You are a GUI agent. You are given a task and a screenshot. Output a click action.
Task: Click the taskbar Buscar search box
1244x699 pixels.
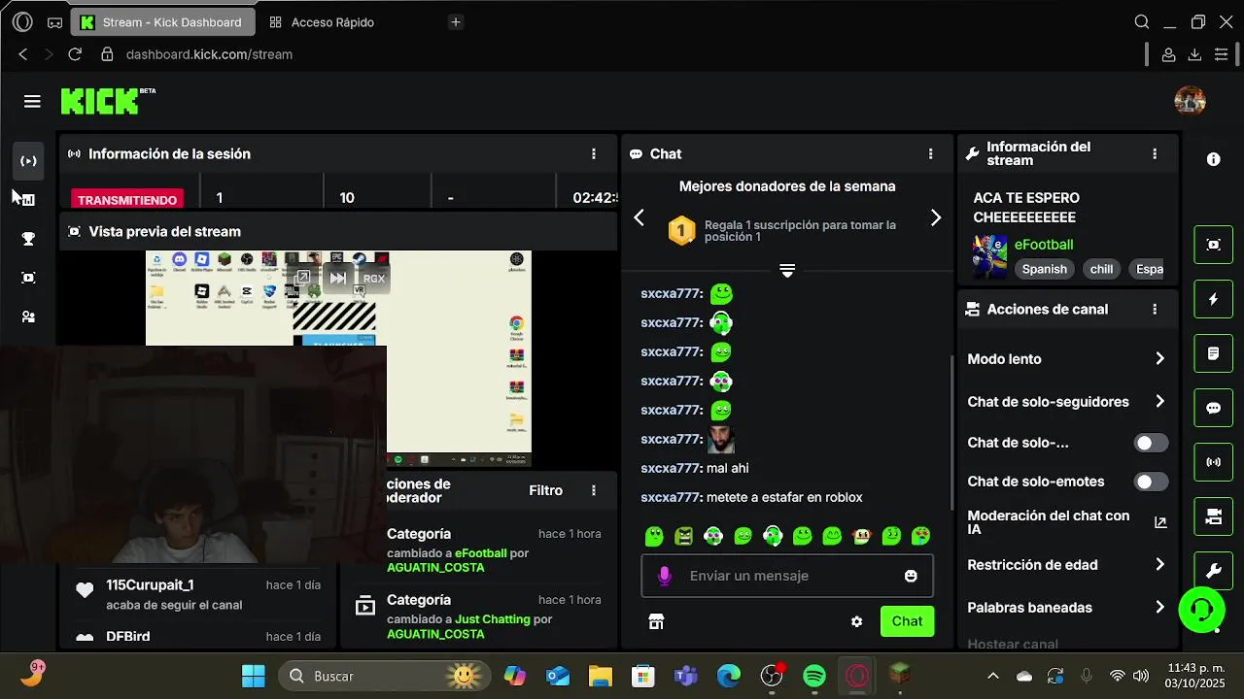pos(386,676)
